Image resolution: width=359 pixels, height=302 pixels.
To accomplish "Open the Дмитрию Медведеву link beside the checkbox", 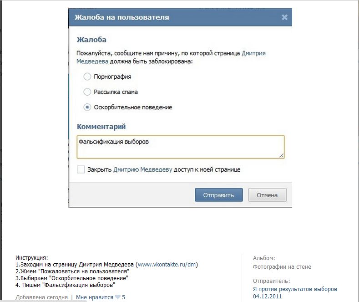I will pyautogui.click(x=142, y=169).
